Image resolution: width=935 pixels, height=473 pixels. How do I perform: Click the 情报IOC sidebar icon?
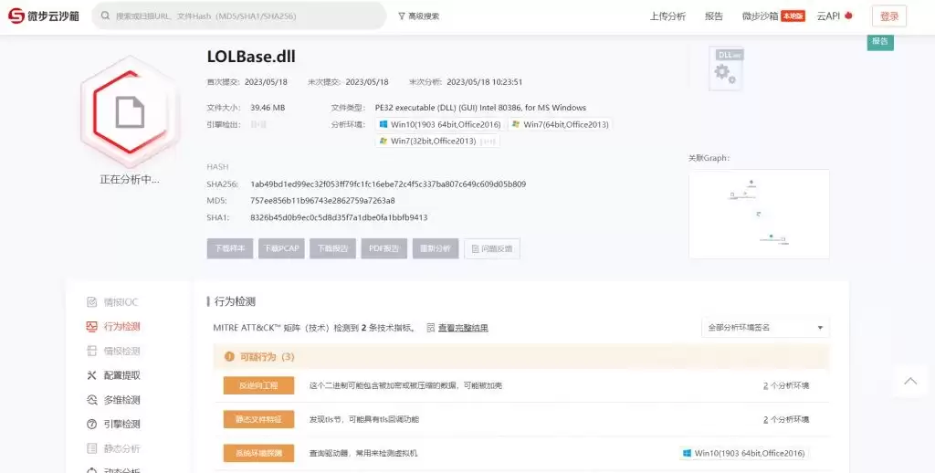point(92,302)
